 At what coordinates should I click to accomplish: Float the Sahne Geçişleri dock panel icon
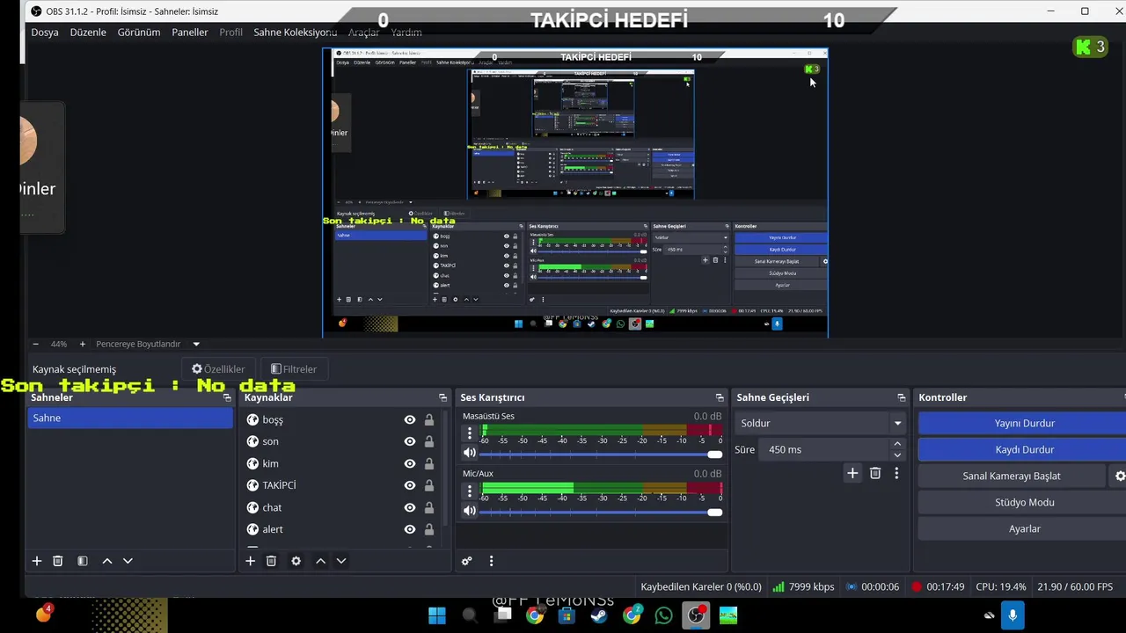(x=901, y=397)
